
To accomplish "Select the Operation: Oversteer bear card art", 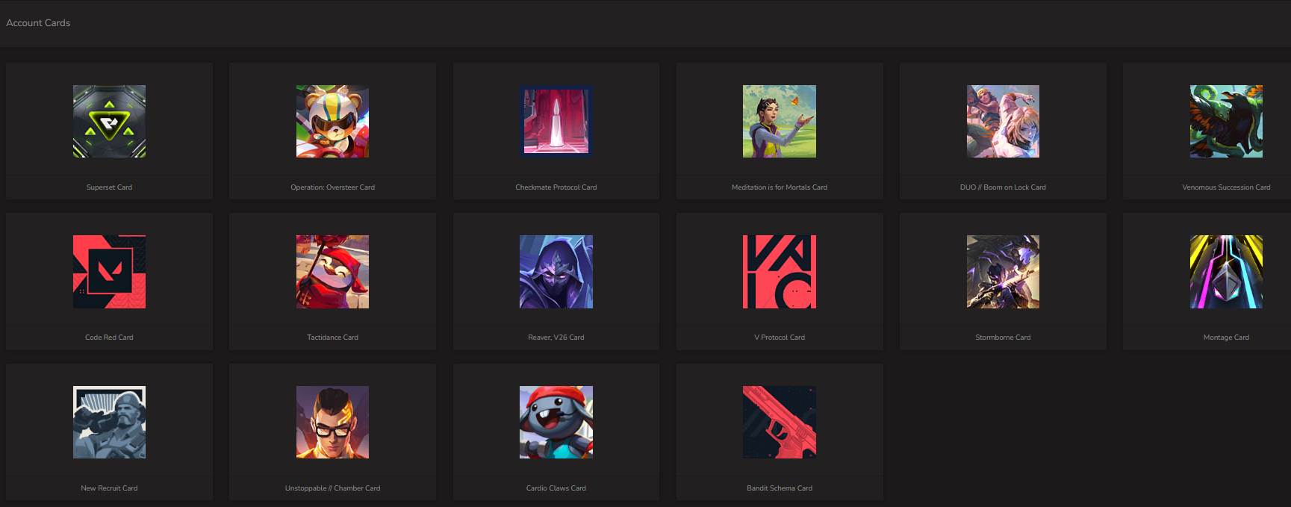I will [332, 121].
